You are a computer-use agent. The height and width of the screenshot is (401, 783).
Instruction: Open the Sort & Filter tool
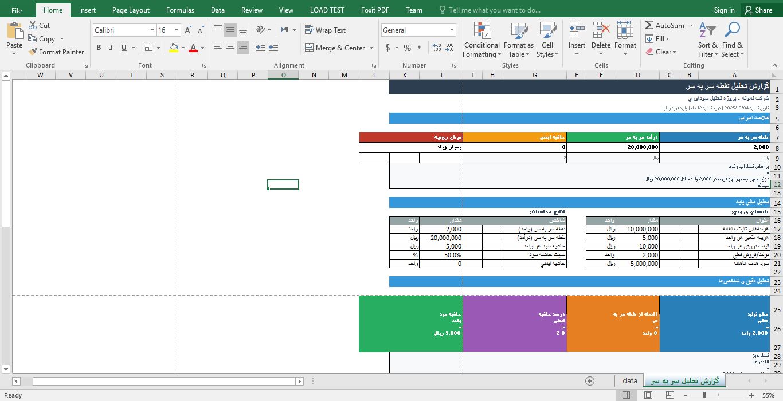click(x=707, y=40)
